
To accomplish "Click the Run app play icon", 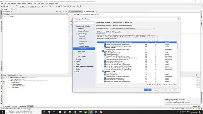I will click(x=43, y=6).
